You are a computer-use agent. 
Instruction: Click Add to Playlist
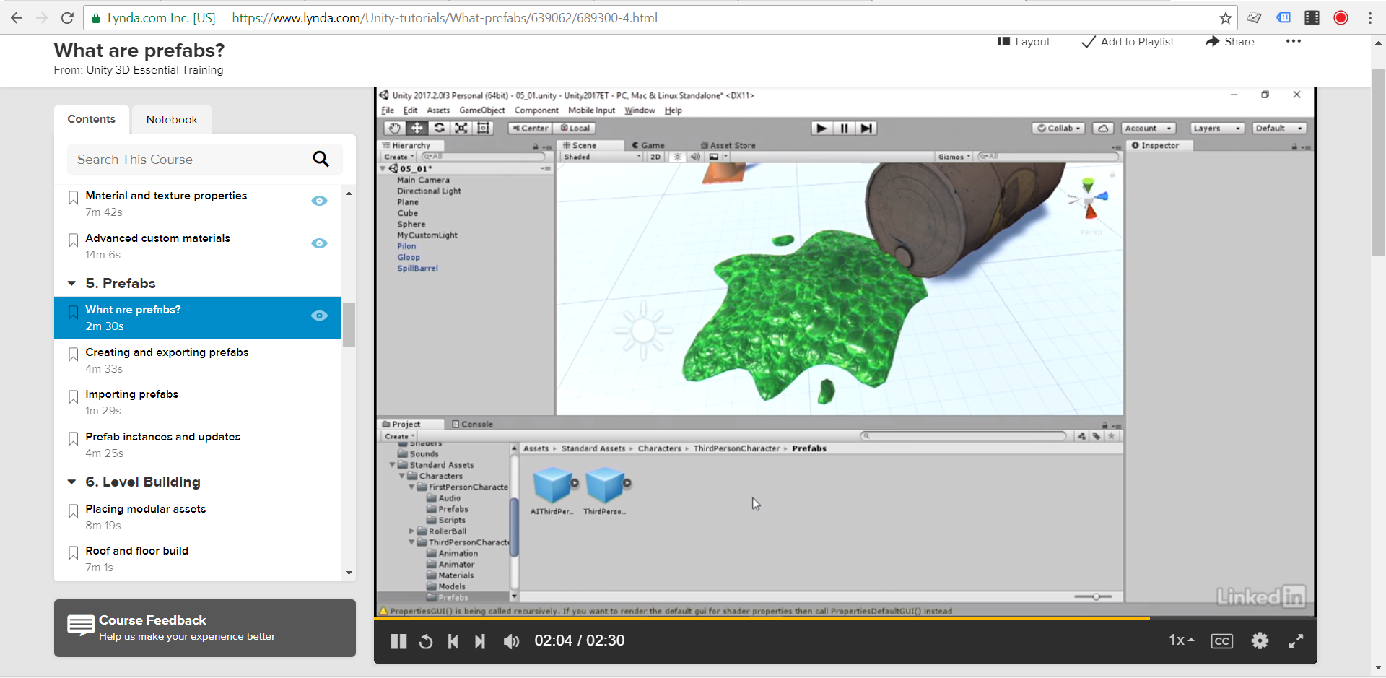coord(1128,42)
